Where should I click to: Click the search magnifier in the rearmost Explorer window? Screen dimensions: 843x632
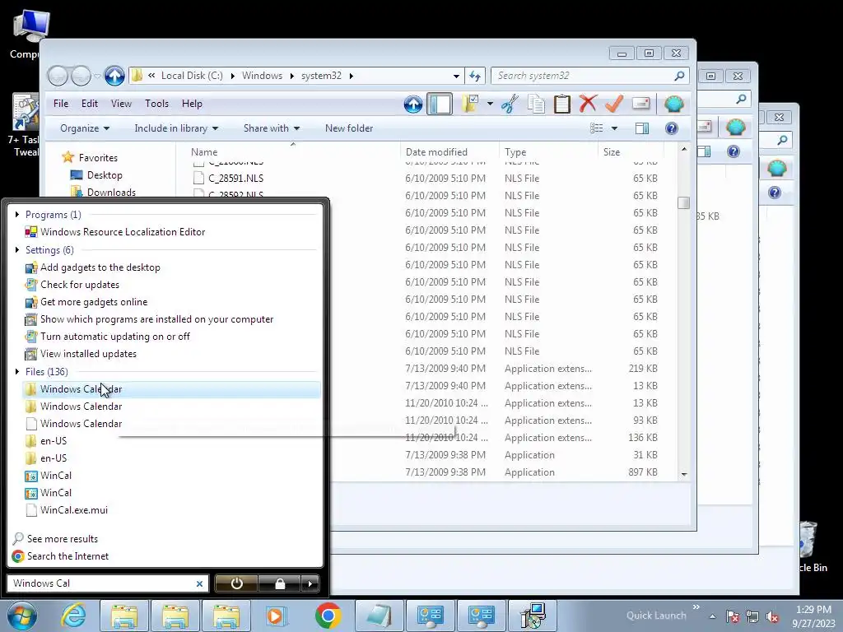click(782, 140)
